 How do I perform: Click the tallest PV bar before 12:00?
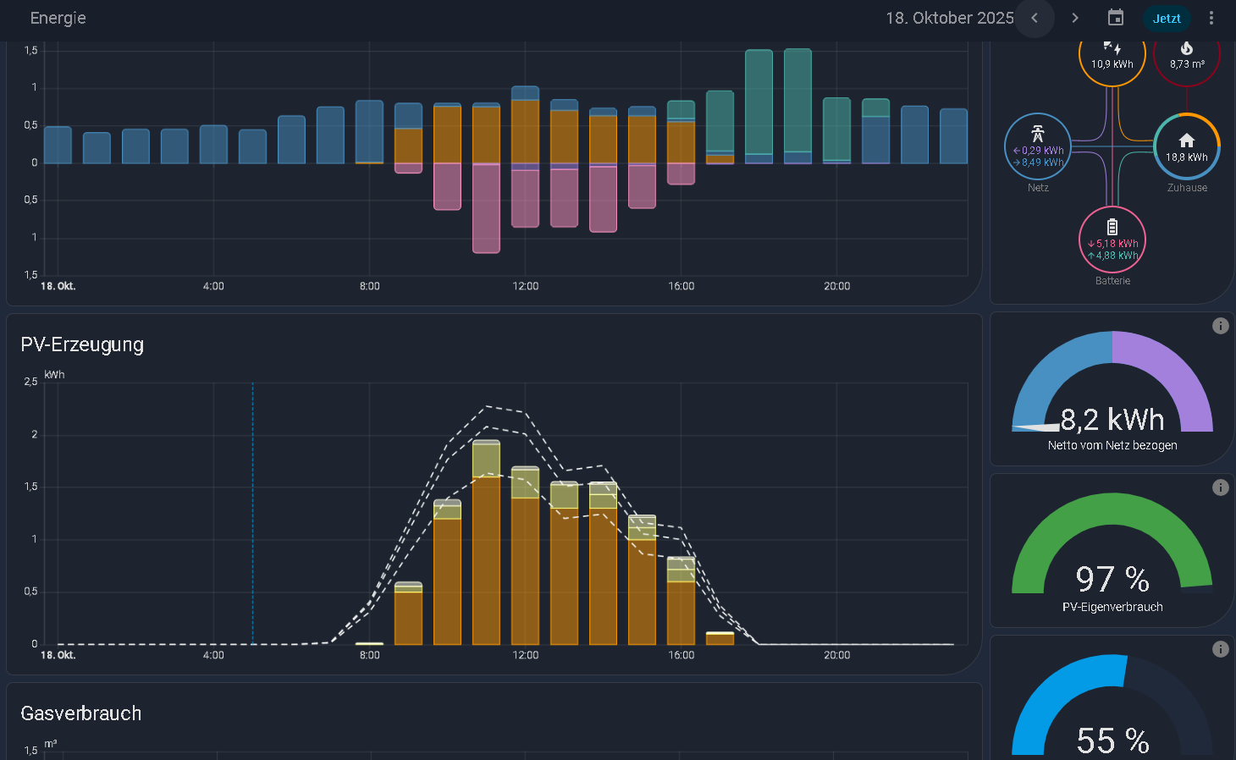[x=486, y=542]
